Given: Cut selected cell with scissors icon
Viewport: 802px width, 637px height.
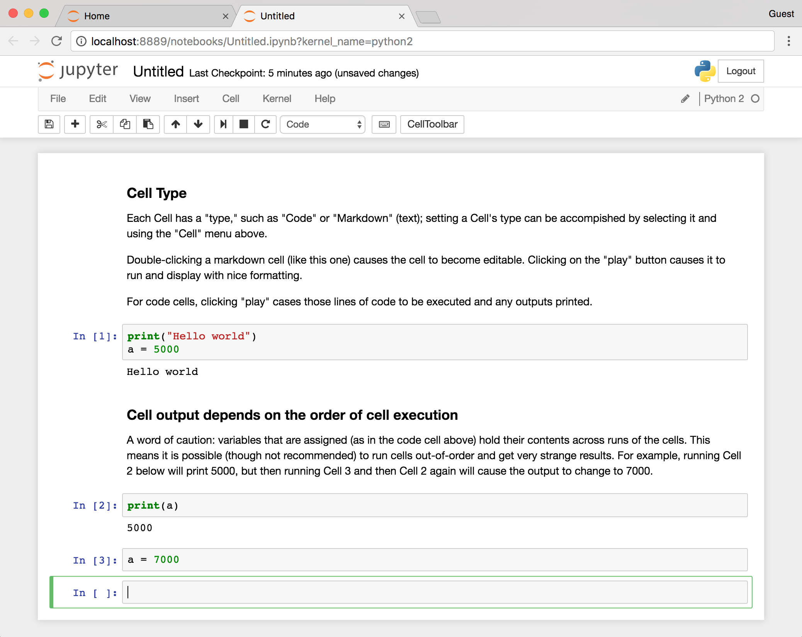Looking at the screenshot, I should (x=102, y=124).
